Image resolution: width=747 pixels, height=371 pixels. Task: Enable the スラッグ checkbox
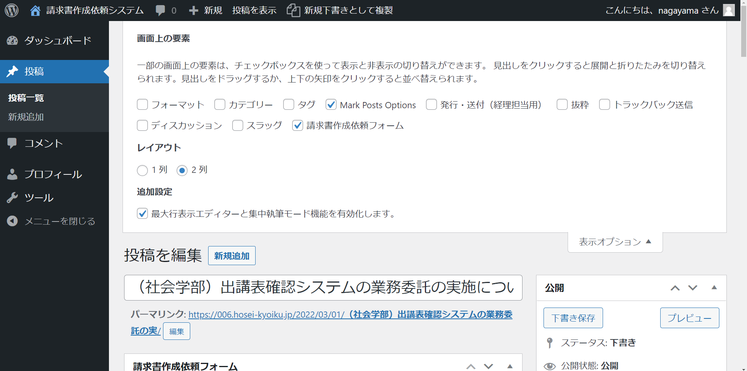coord(238,125)
